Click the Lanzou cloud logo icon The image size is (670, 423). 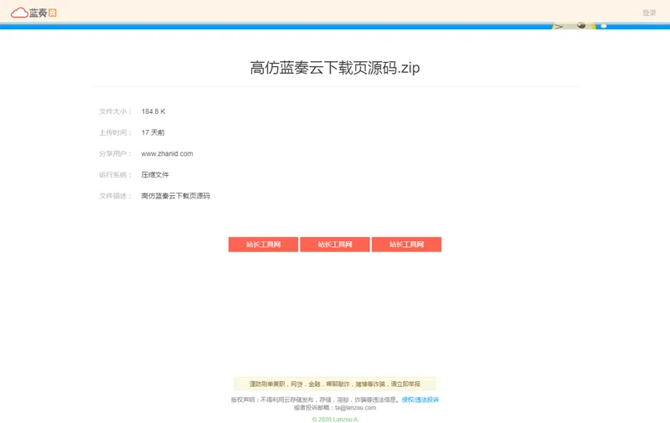coord(18,13)
